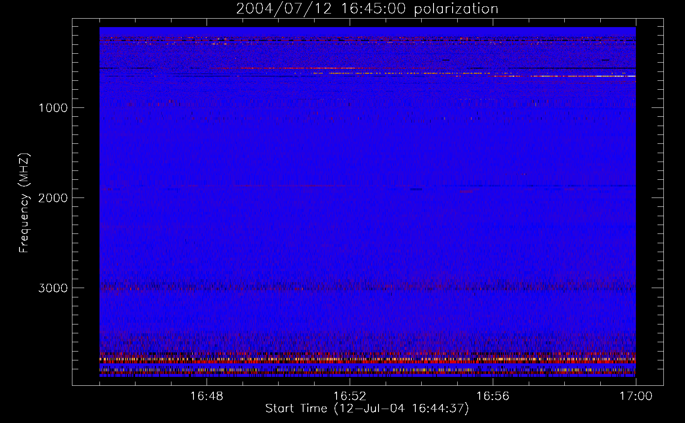
Task: Click the 'Frequency (MHZ)' axis title
Action: click(x=25, y=203)
